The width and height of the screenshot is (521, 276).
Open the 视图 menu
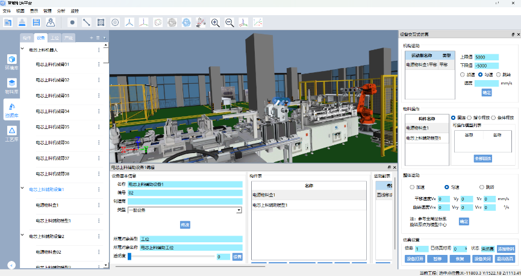pos(20,11)
